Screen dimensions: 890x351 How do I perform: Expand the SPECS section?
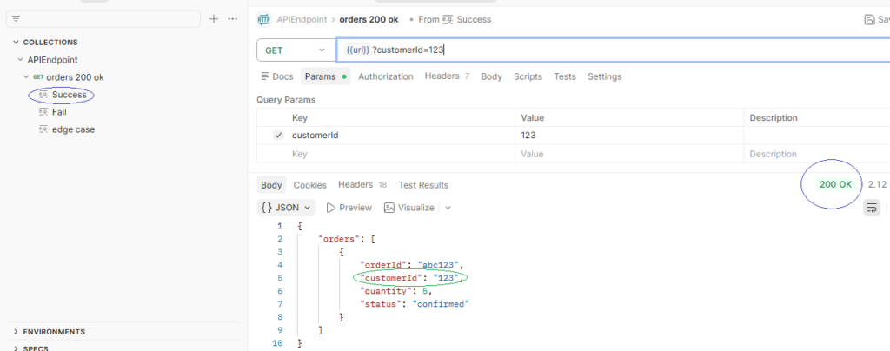point(16,348)
